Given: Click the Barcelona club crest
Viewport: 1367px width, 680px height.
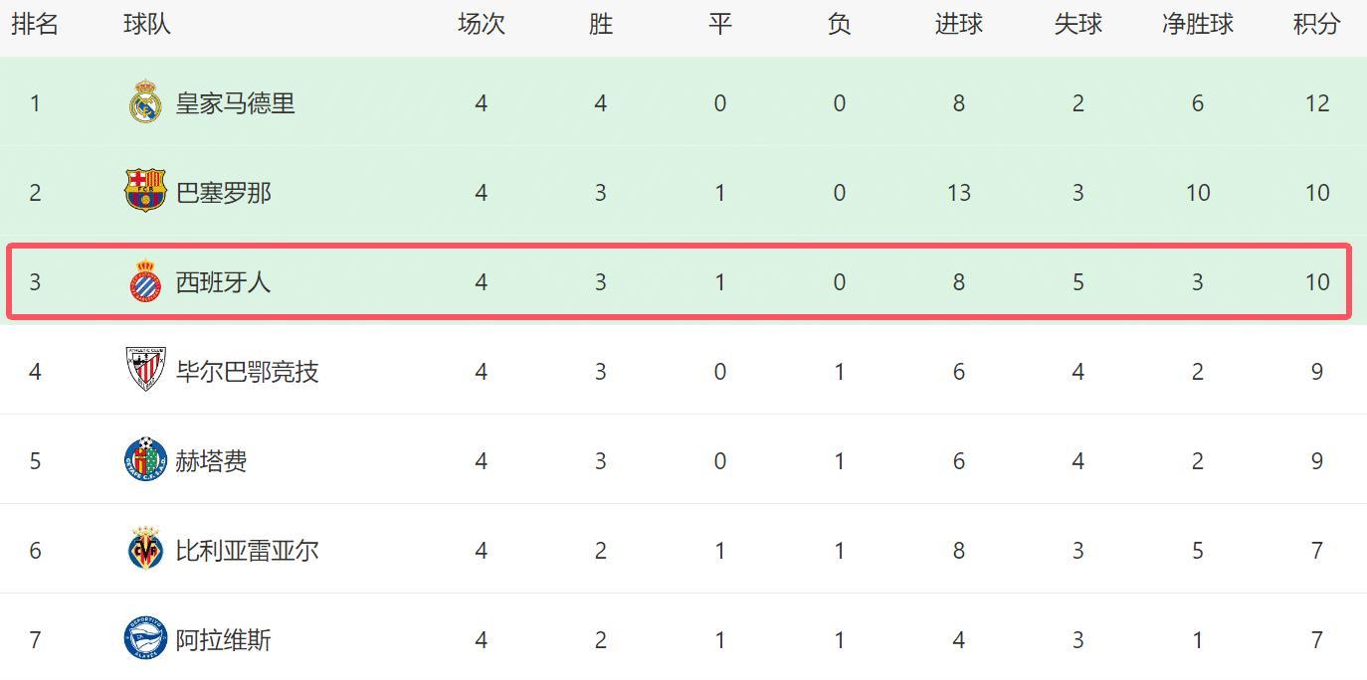Looking at the screenshot, I should click(x=145, y=192).
